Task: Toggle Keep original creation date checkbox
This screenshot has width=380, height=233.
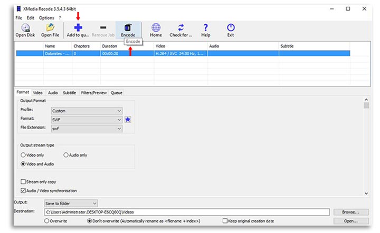Action: 225,221
